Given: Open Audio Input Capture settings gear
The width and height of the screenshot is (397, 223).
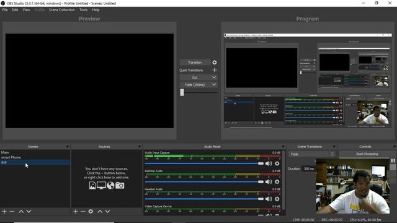Looking at the screenshot, I should coord(277,164).
